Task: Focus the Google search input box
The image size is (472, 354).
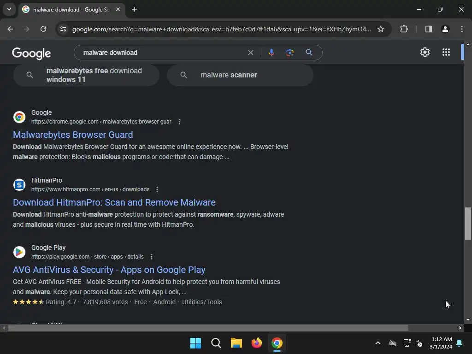Action: coord(163,53)
